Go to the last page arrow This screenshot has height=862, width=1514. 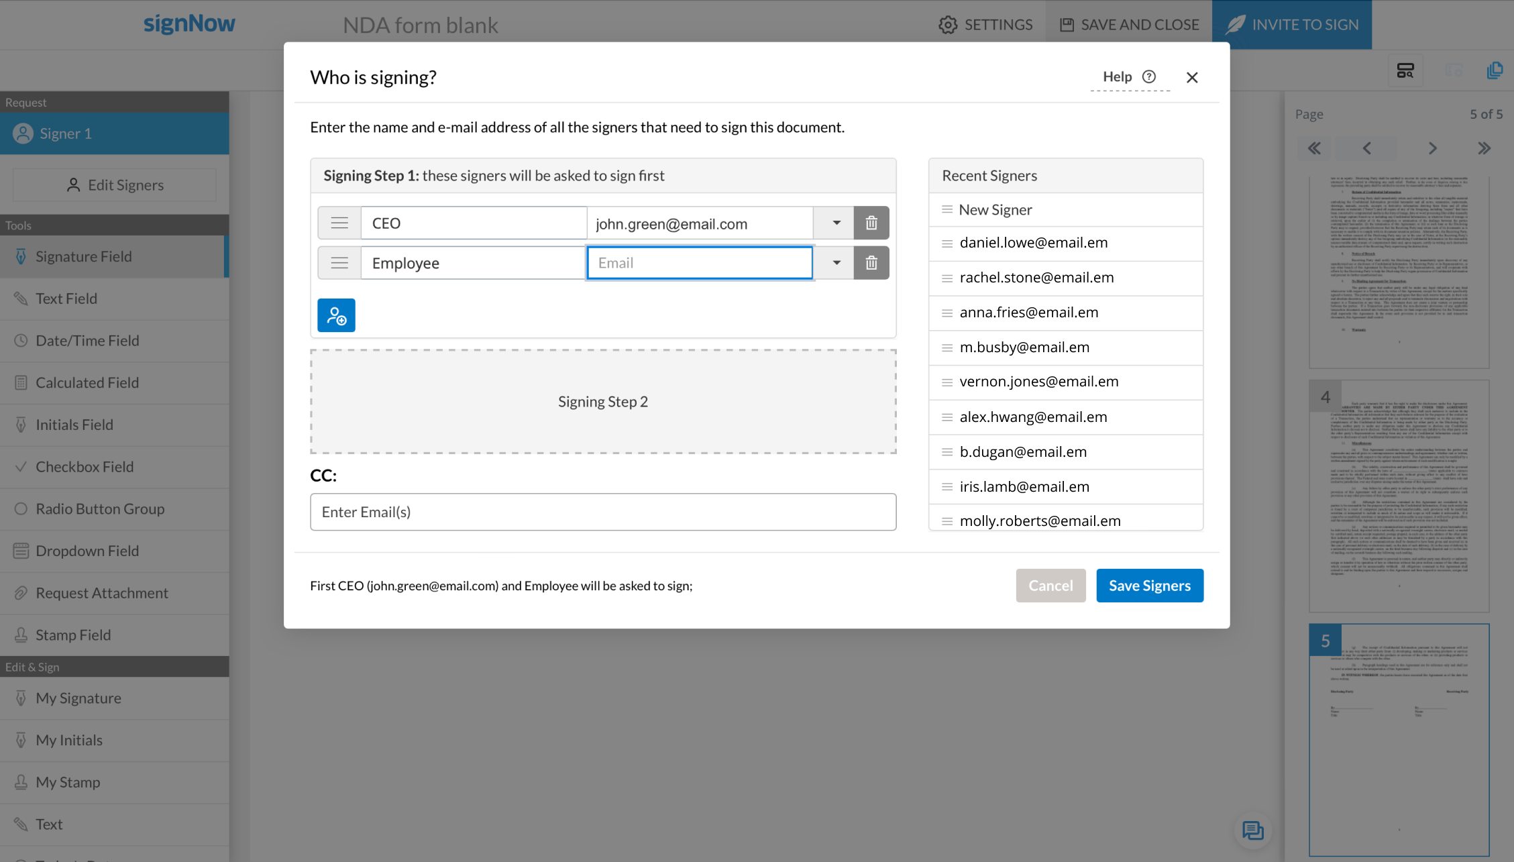1484,148
